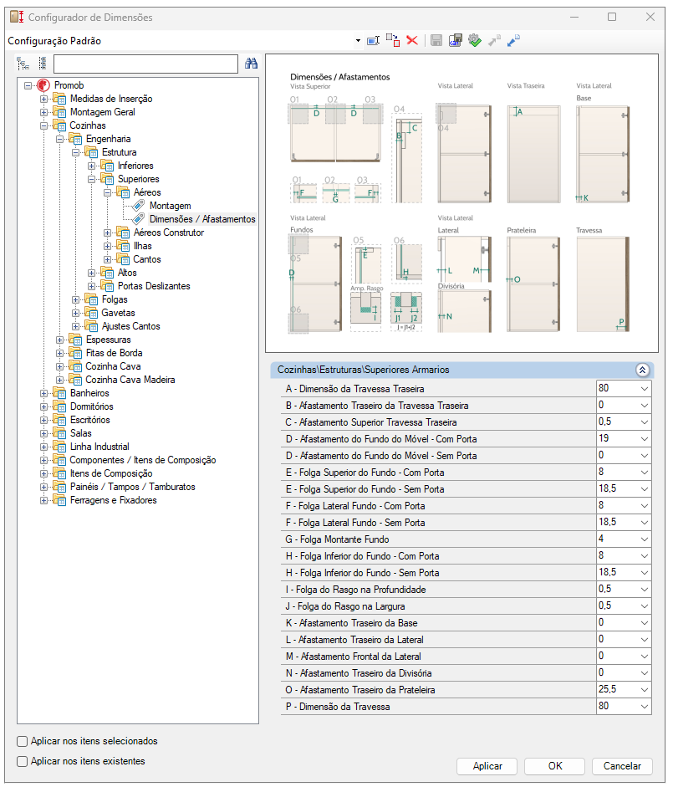The width and height of the screenshot is (673, 787).
Task: Click the collapse tree icon above the tree
Action: tap(43, 64)
